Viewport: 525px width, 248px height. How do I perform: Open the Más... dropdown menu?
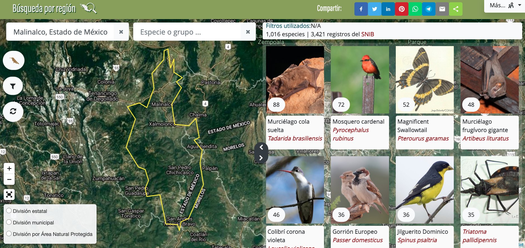[505, 6]
